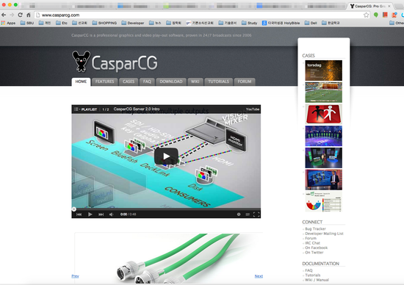Open the Apps bookmarks shortcut

(x=8, y=23)
